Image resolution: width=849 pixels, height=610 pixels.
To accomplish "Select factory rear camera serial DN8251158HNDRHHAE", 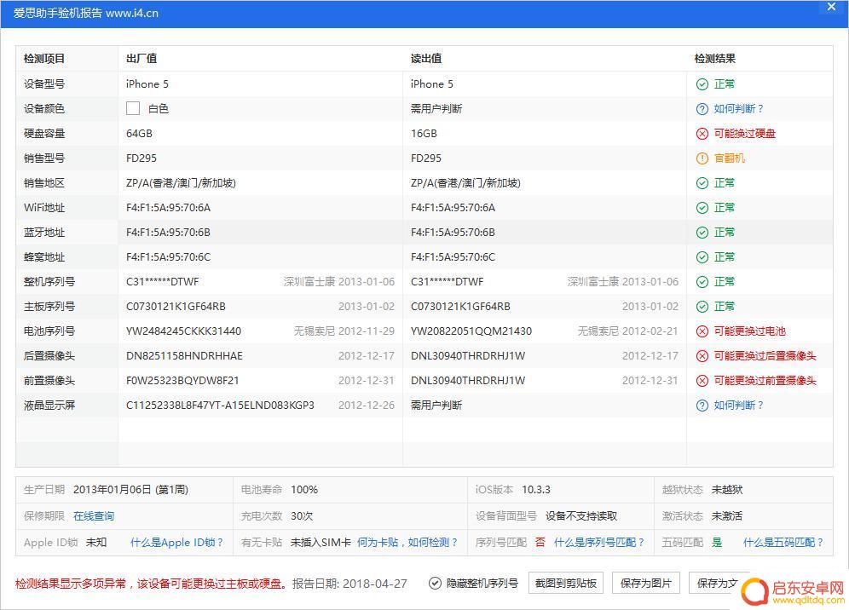I will [184, 356].
